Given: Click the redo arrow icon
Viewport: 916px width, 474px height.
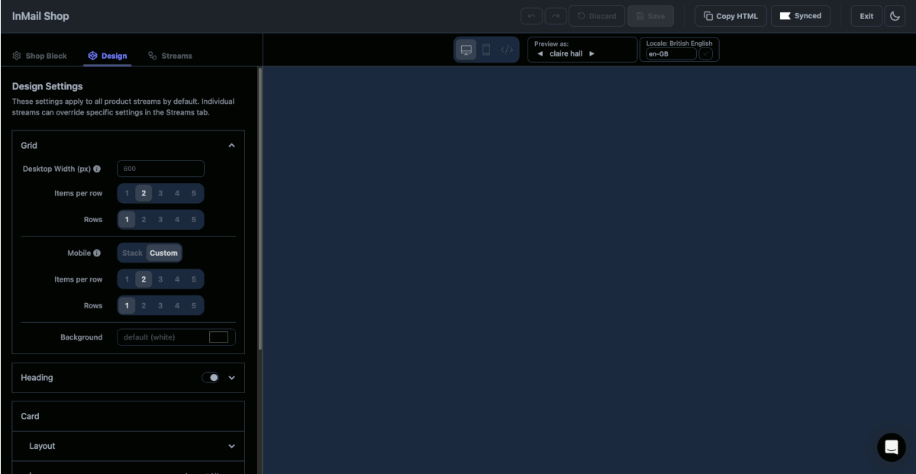Looking at the screenshot, I should (x=555, y=15).
